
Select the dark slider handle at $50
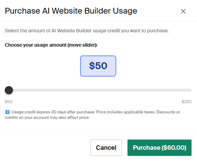[9, 90]
